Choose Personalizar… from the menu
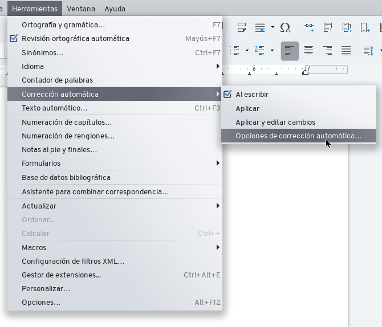Image resolution: width=382 pixels, height=327 pixels. tap(115, 288)
